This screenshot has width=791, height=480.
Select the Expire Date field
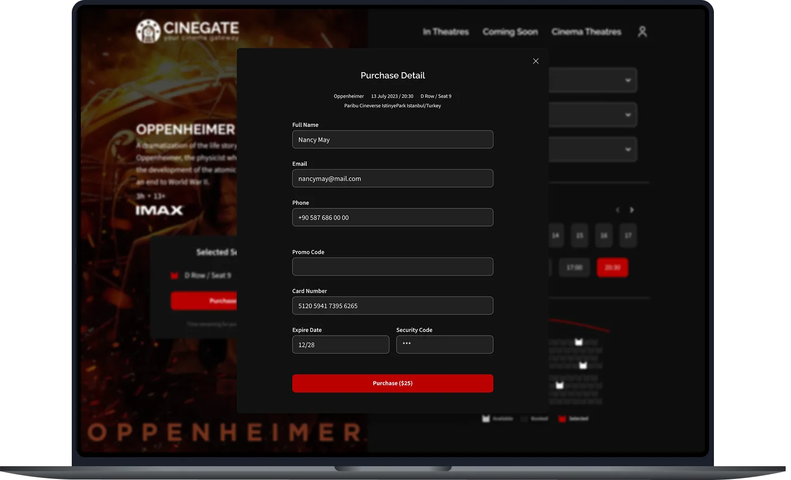pyautogui.click(x=341, y=345)
